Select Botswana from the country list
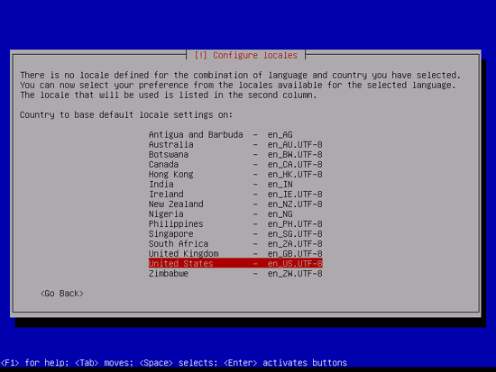The image size is (496, 372). pyautogui.click(x=235, y=155)
